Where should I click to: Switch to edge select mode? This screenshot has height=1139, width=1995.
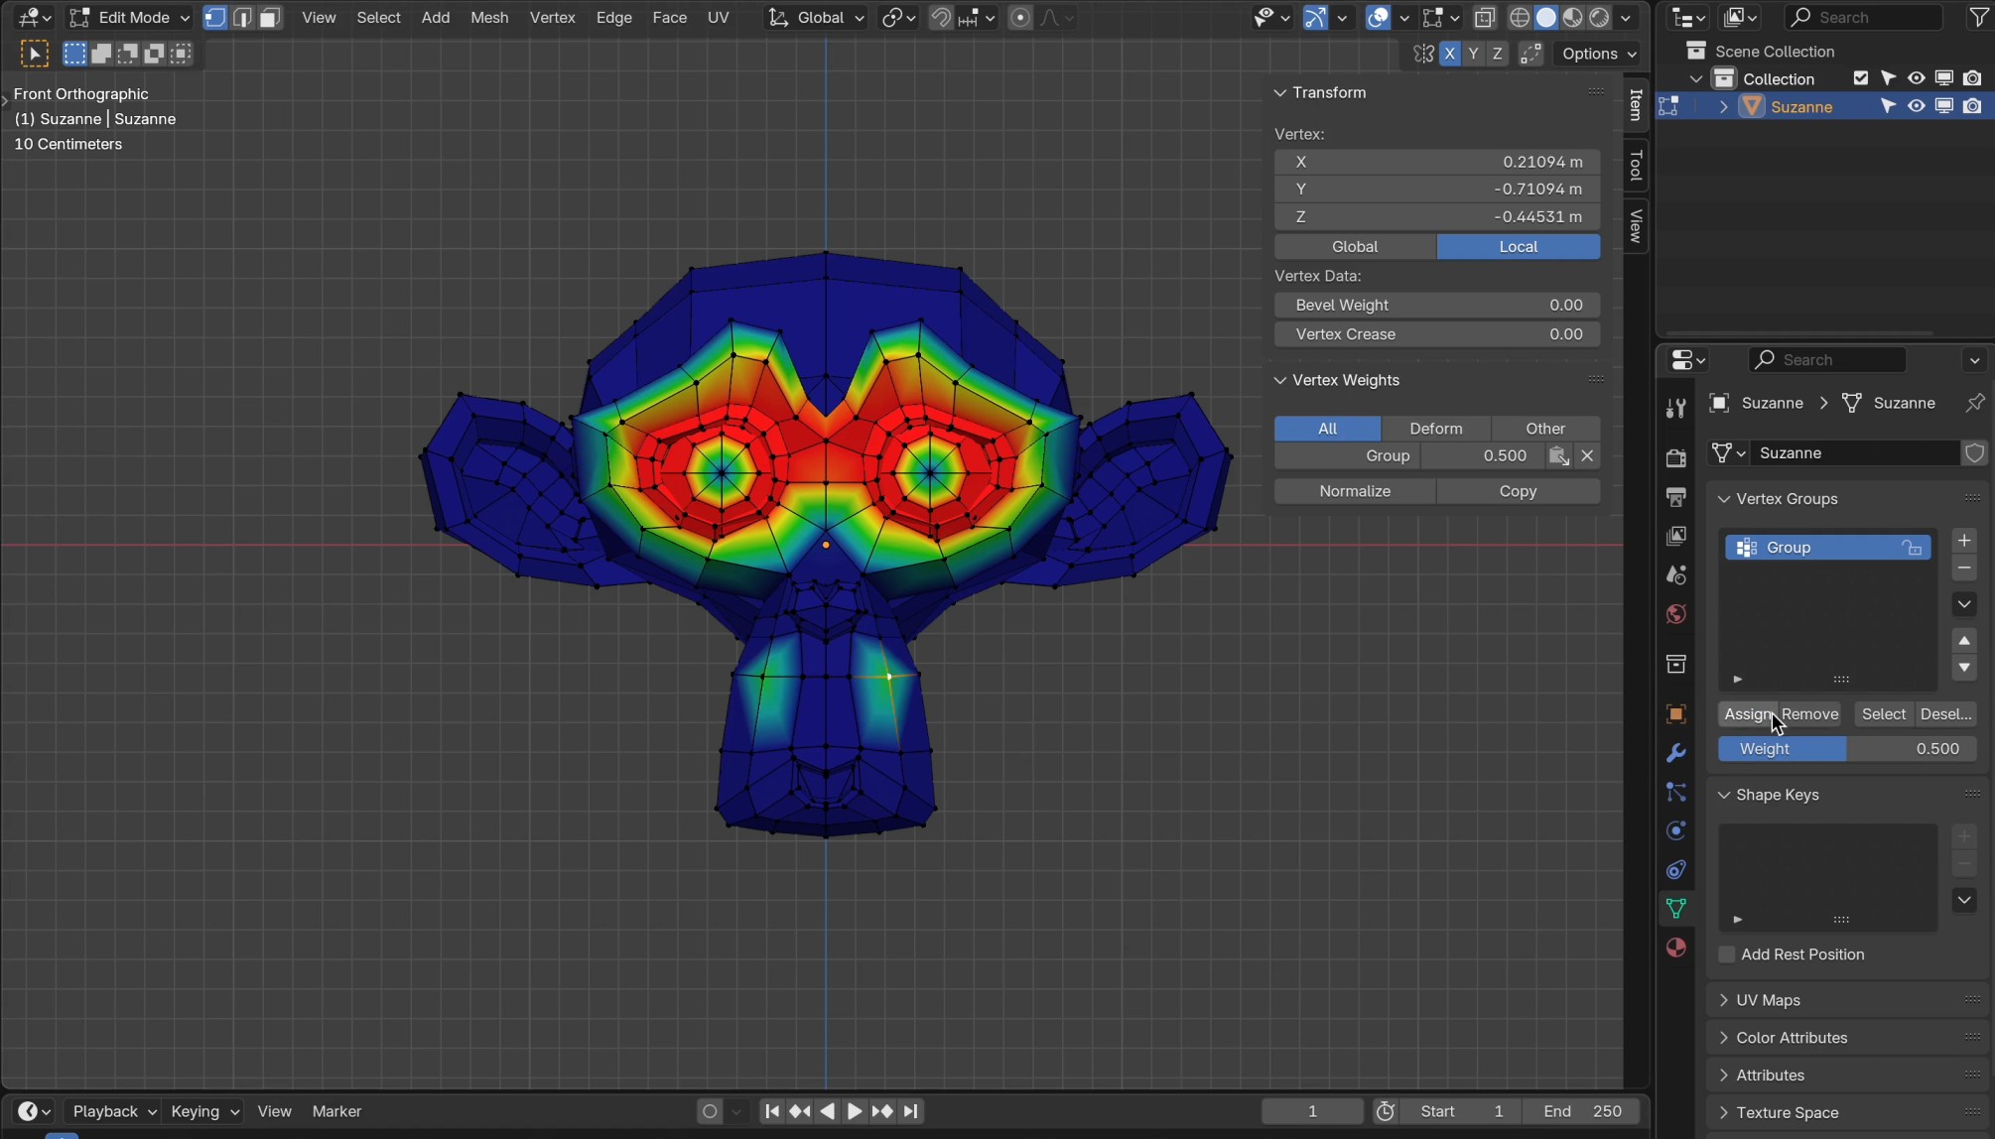[242, 17]
